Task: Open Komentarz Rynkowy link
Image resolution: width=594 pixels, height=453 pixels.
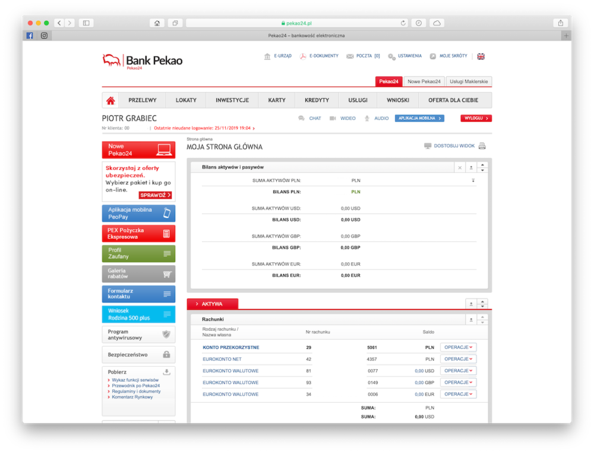Action: (x=132, y=397)
